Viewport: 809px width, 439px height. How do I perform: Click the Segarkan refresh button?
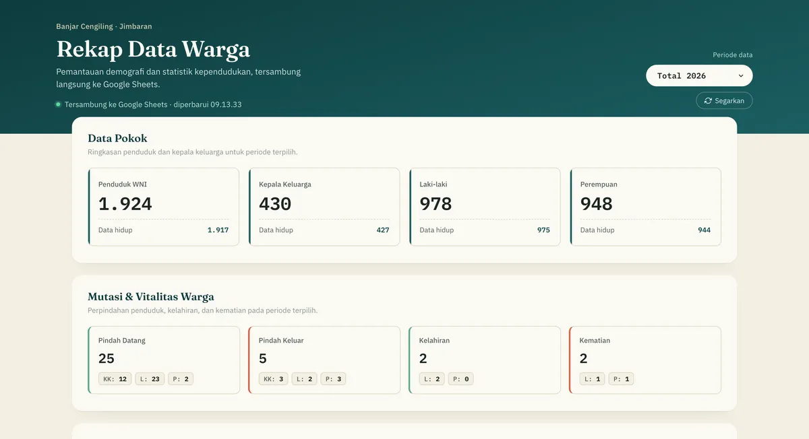724,100
